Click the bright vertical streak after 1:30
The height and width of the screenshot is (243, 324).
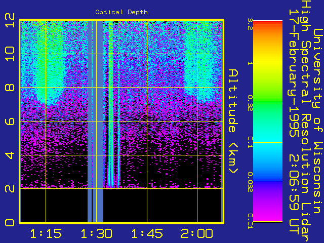click(x=110, y=103)
